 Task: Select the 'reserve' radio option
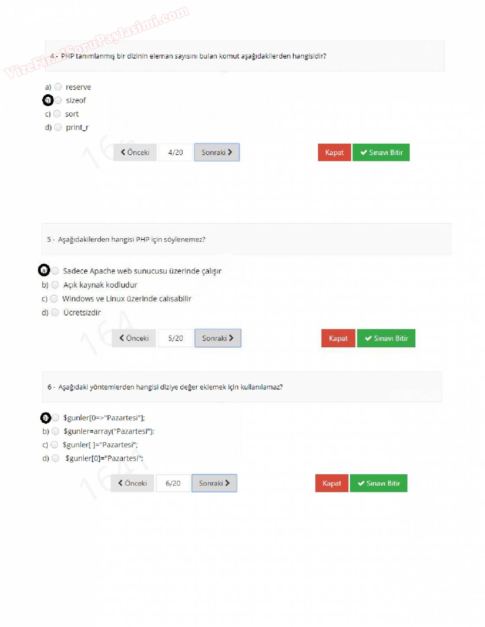(x=58, y=87)
